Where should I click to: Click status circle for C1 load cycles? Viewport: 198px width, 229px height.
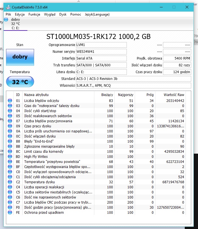[x=10, y=177]
